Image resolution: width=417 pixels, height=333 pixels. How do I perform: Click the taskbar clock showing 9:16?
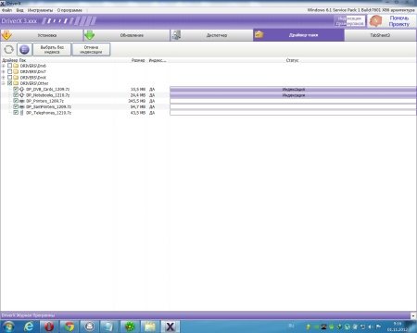[398, 327]
